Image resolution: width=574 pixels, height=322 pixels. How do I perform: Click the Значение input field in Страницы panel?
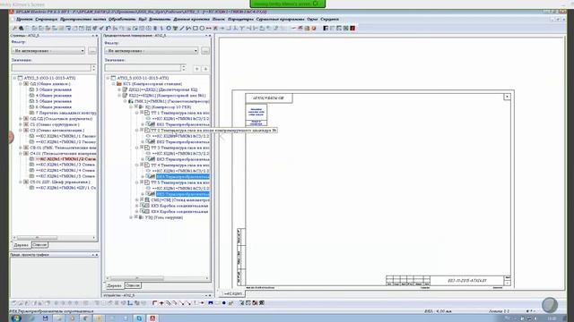[51, 68]
